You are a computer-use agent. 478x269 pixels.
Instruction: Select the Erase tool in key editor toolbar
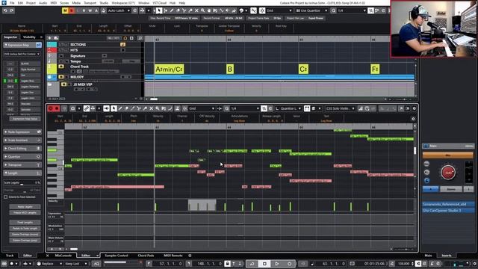pos(126,108)
